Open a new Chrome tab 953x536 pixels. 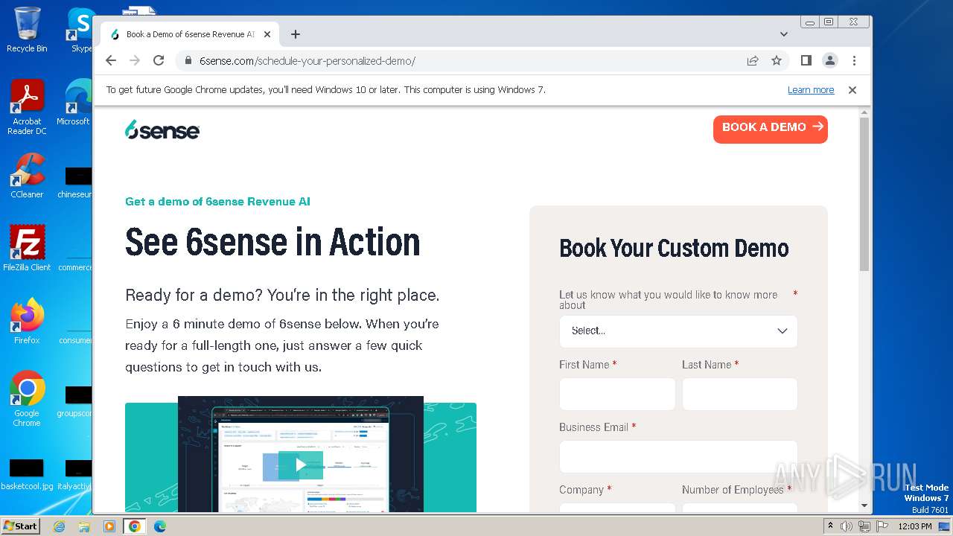click(x=296, y=34)
